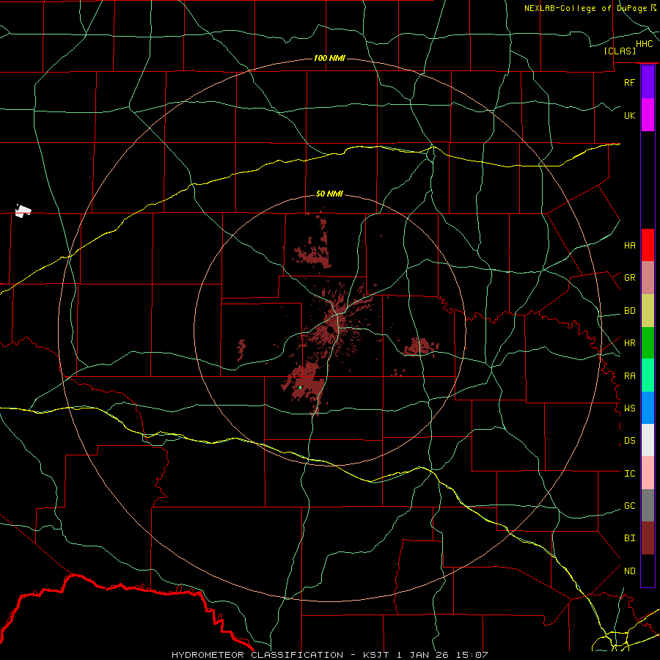The height and width of the screenshot is (660, 660).
Task: Click the DS legend label
Action: tap(629, 441)
